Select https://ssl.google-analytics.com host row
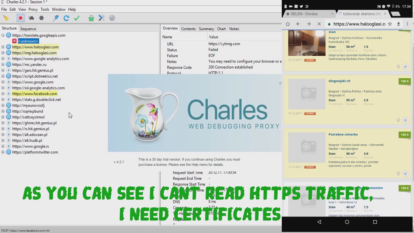 [38, 88]
